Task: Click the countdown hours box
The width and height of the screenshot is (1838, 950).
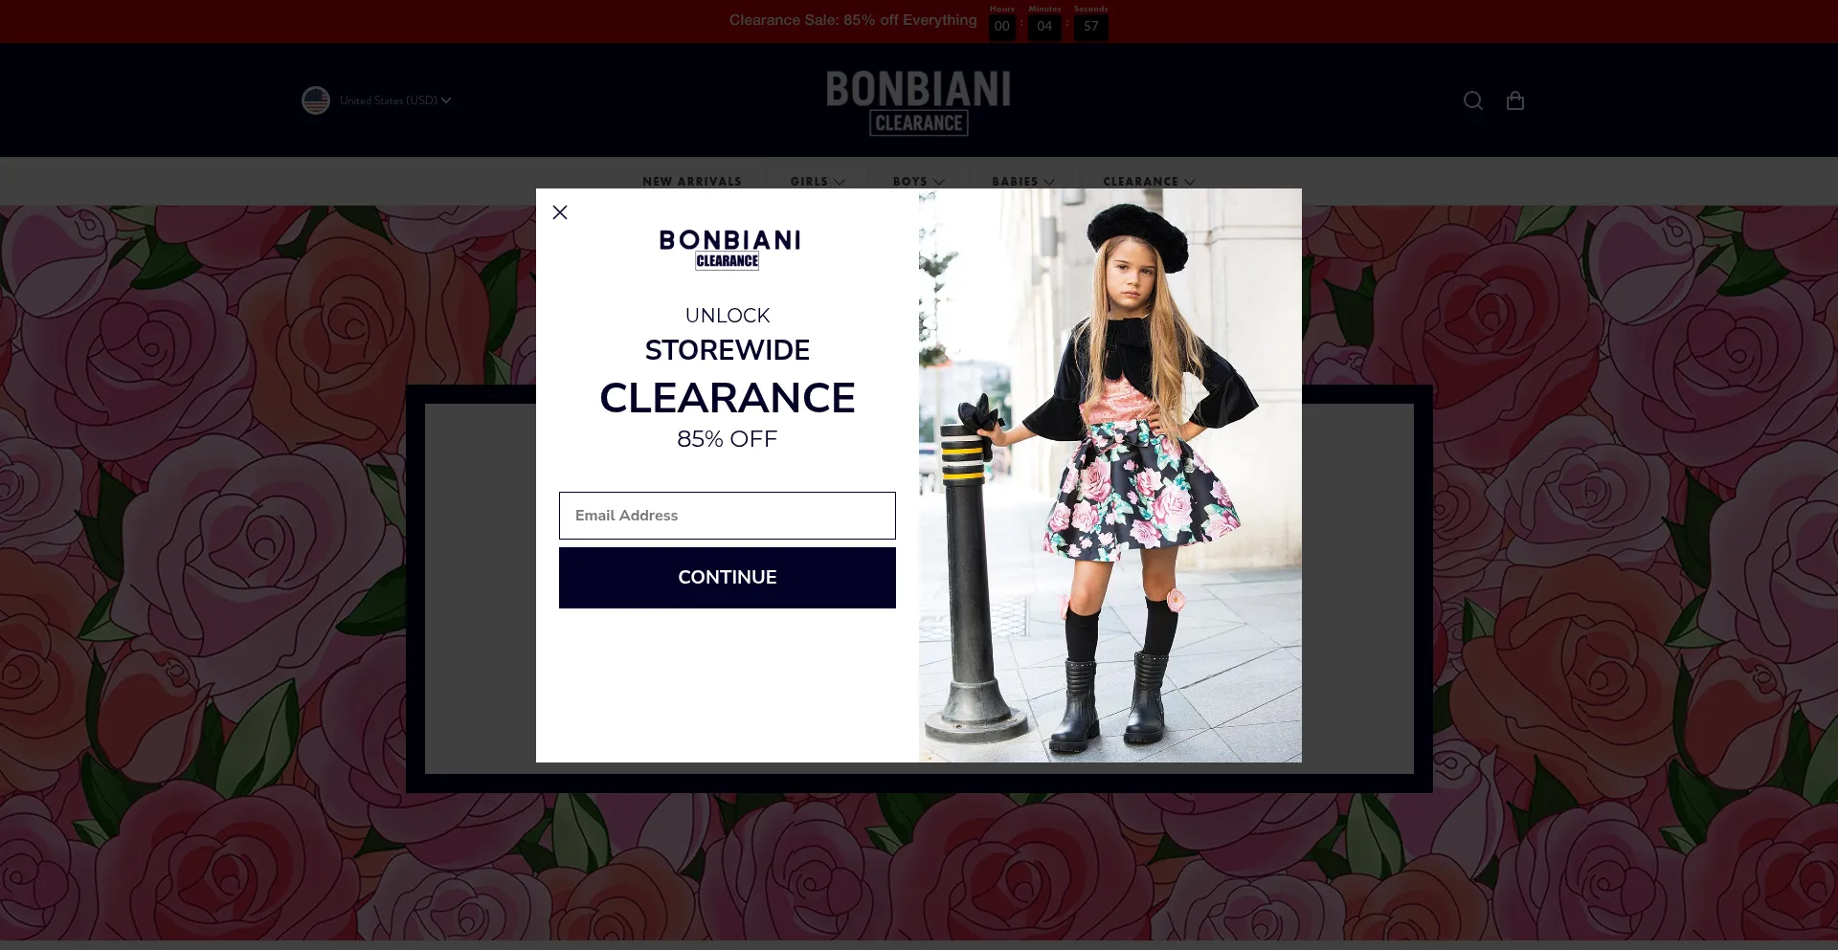Action: [x=1002, y=27]
